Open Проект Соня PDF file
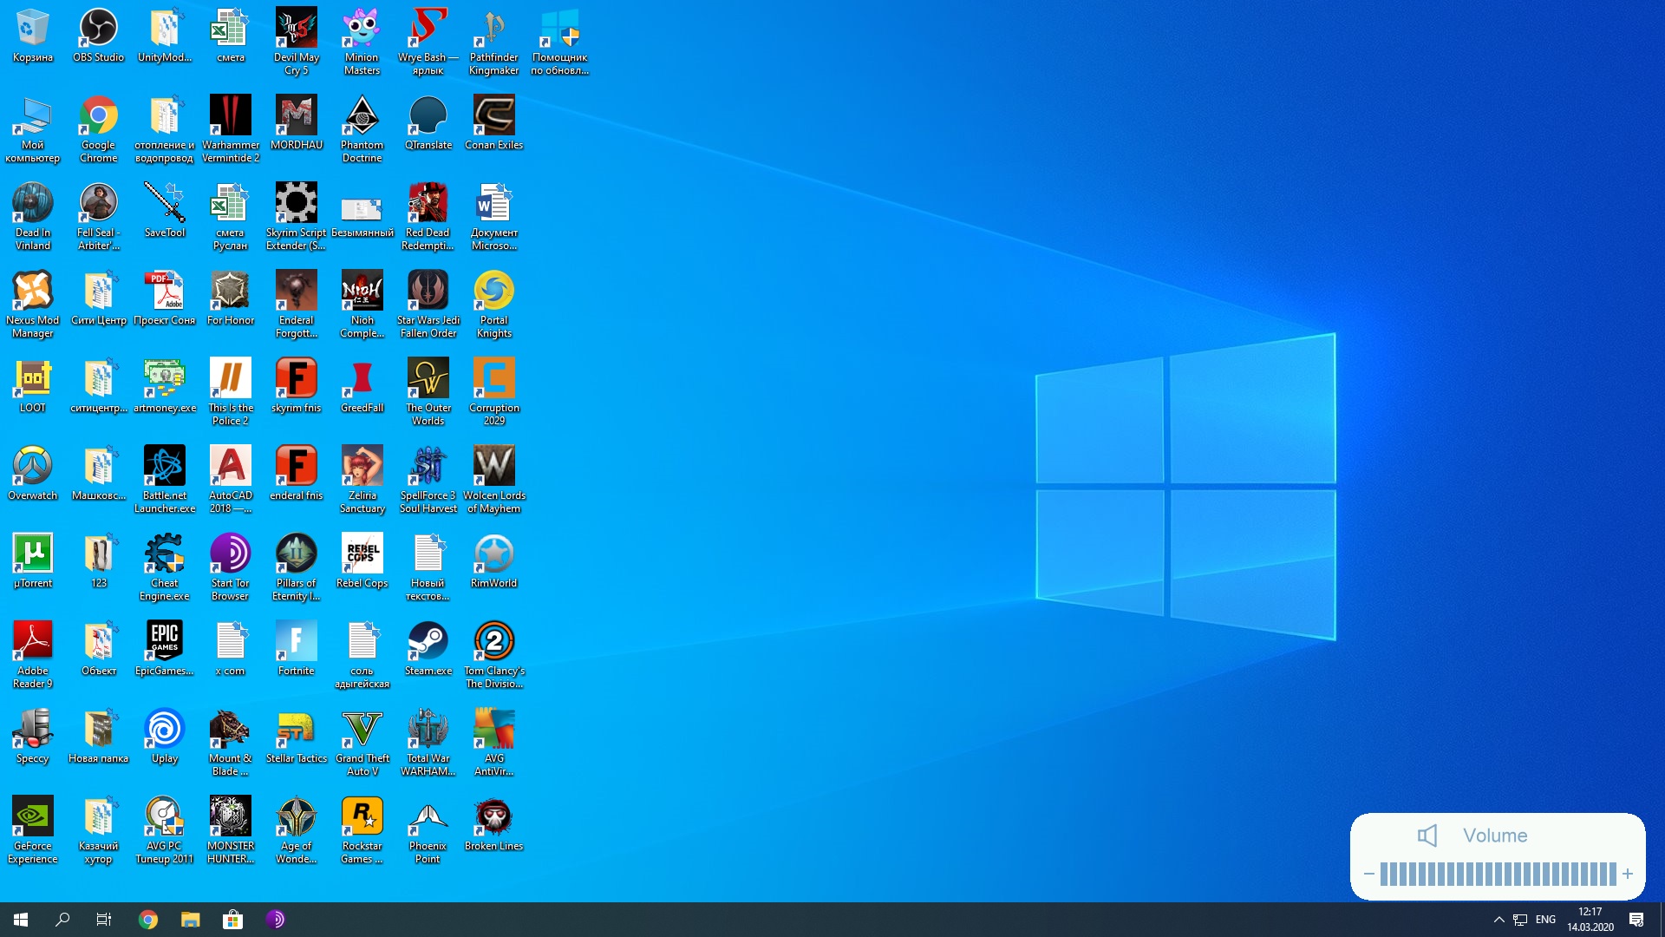This screenshot has height=937, width=1665. [164, 298]
